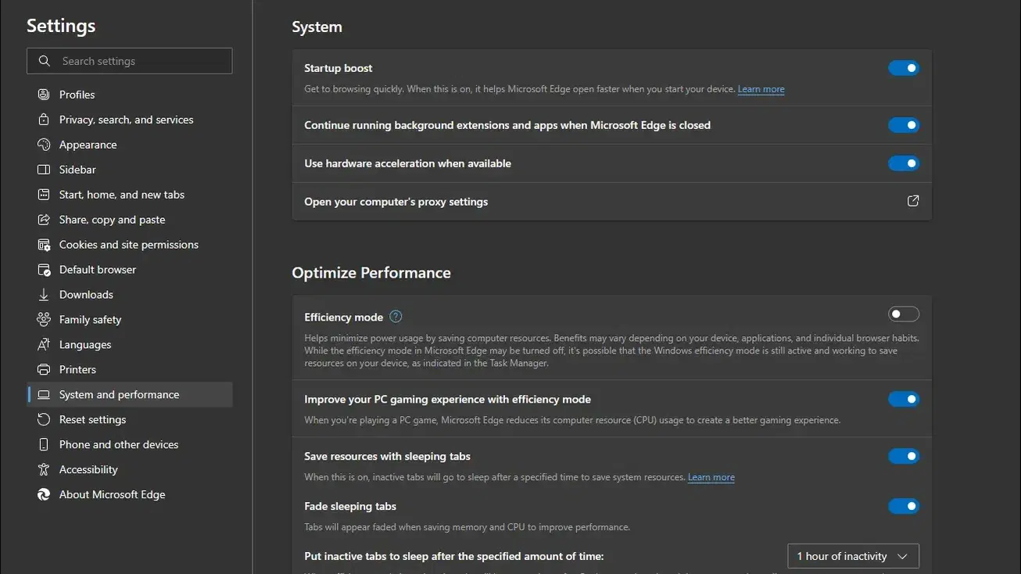Toggle Fade sleeping tabs switch

904,507
